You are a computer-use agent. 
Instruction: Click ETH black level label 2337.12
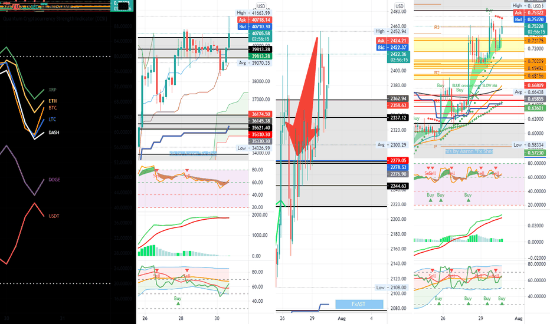click(x=398, y=118)
